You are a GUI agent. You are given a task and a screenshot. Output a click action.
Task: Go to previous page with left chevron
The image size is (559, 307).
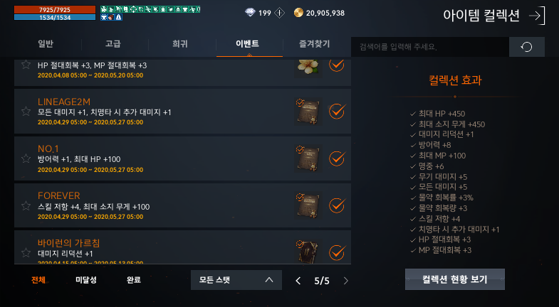298,281
